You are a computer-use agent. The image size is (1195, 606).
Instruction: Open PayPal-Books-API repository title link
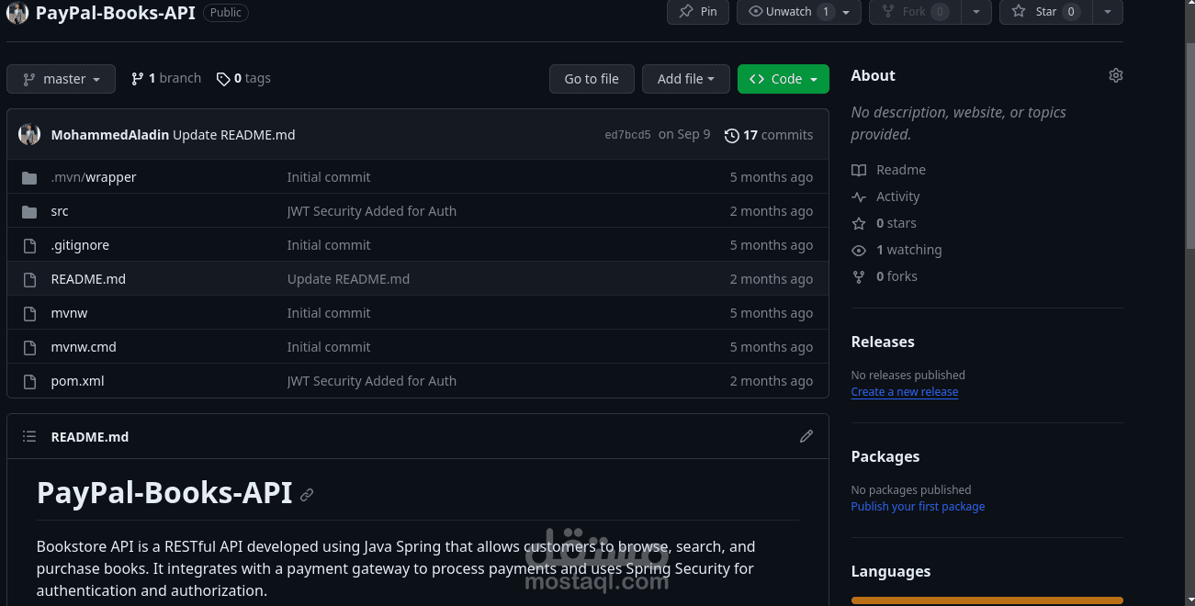pos(116,13)
